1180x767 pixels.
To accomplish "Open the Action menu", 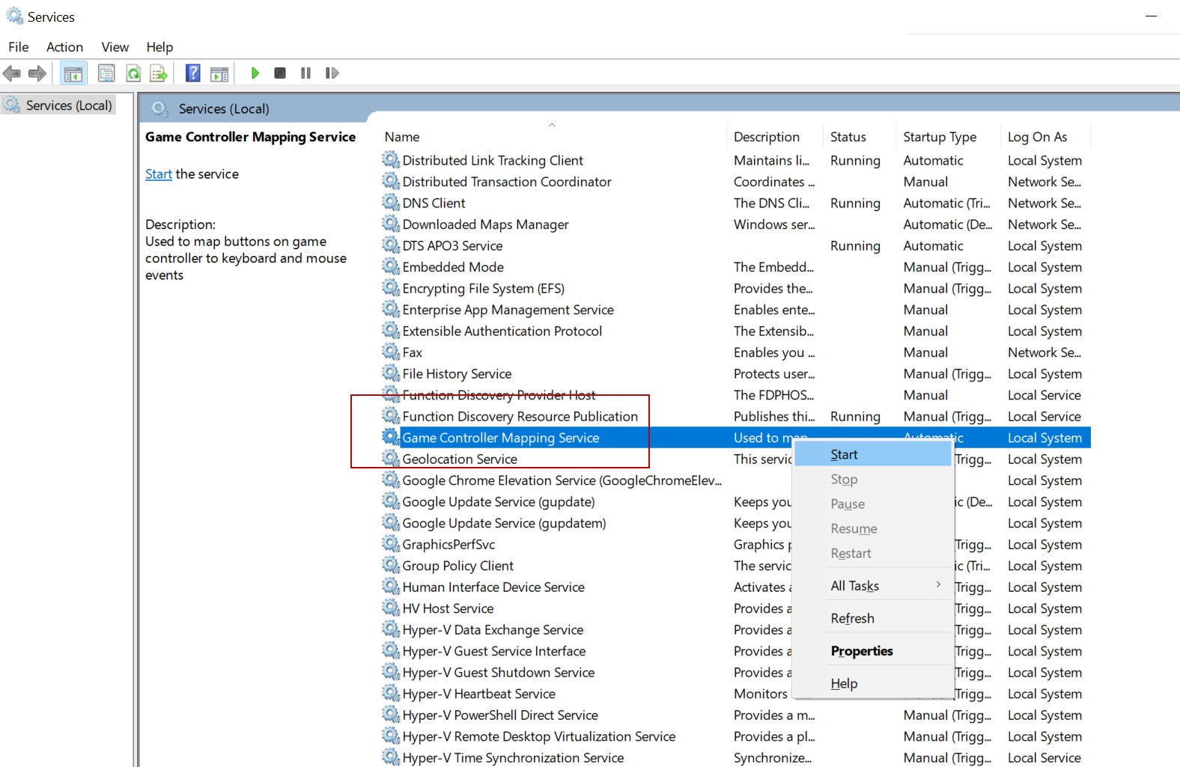I will pyautogui.click(x=64, y=47).
